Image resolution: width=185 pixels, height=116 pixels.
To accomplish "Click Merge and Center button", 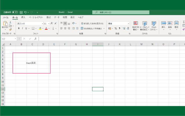I will (x=91, y=28).
